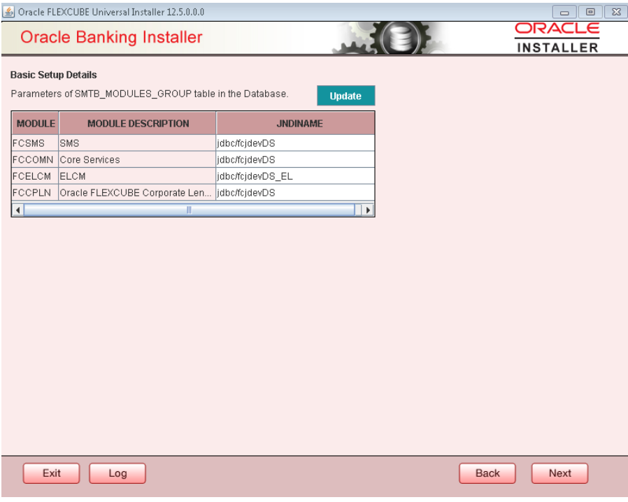Select the FCCOMN module cell

(36, 159)
